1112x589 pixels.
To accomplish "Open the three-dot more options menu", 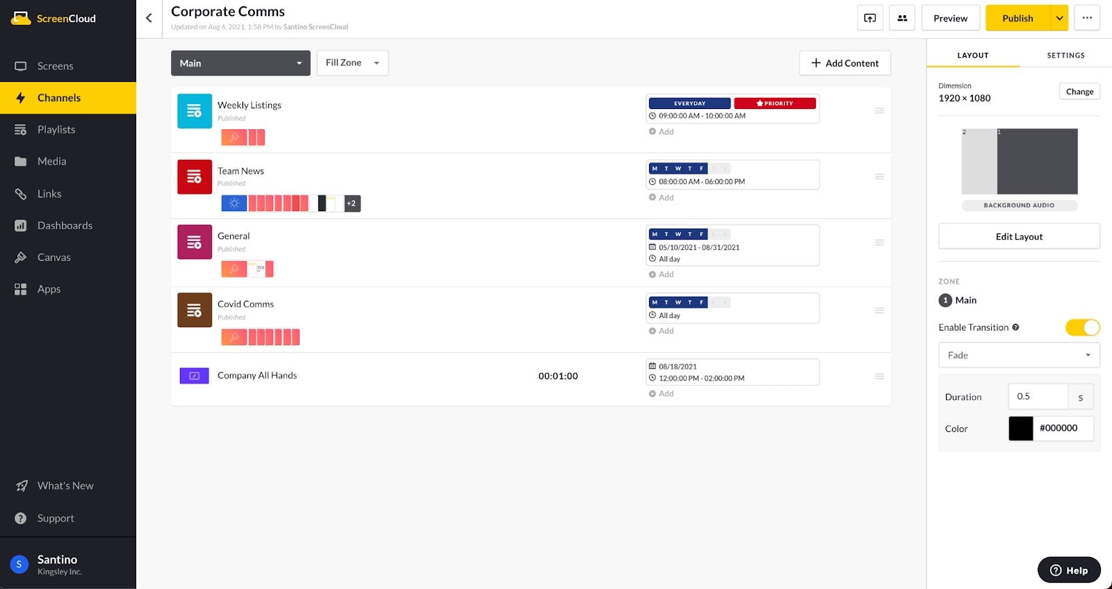I will pos(1087,18).
